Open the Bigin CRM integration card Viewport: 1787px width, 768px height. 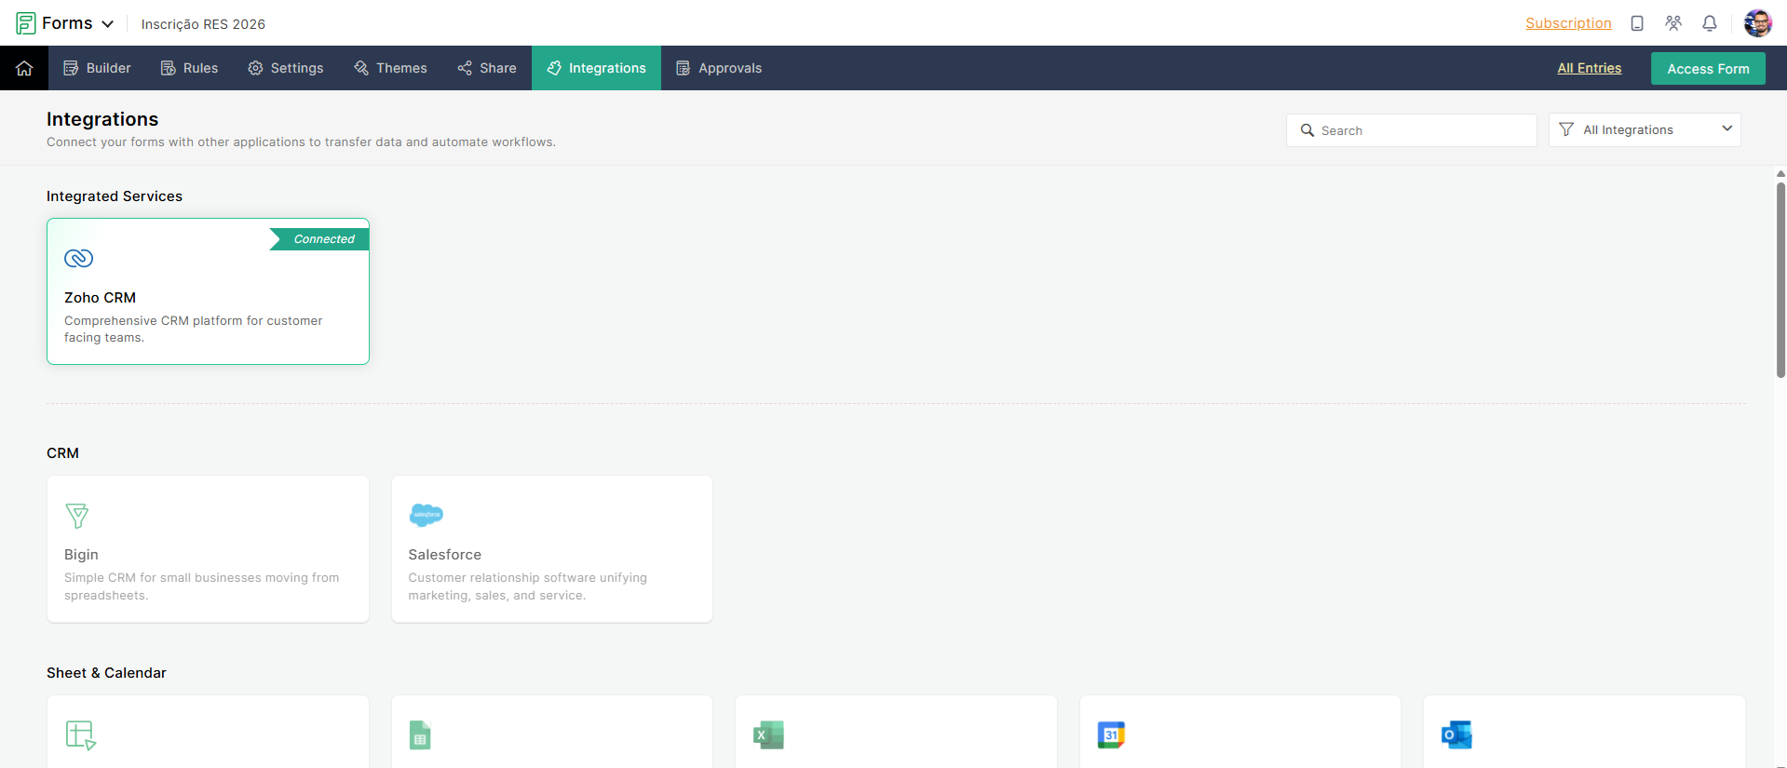point(208,549)
